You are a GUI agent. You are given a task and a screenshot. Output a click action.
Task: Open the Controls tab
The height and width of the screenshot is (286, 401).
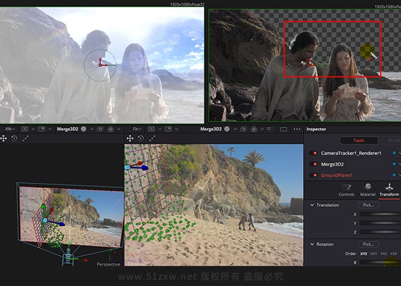pyautogui.click(x=347, y=190)
